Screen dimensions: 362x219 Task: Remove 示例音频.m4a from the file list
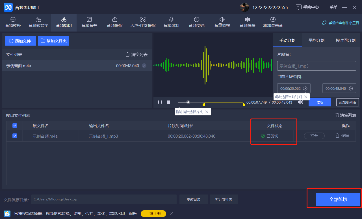[x=144, y=66]
